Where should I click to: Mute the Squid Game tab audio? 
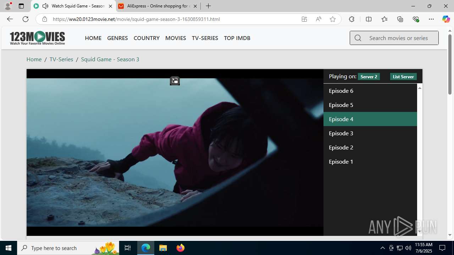[45, 6]
